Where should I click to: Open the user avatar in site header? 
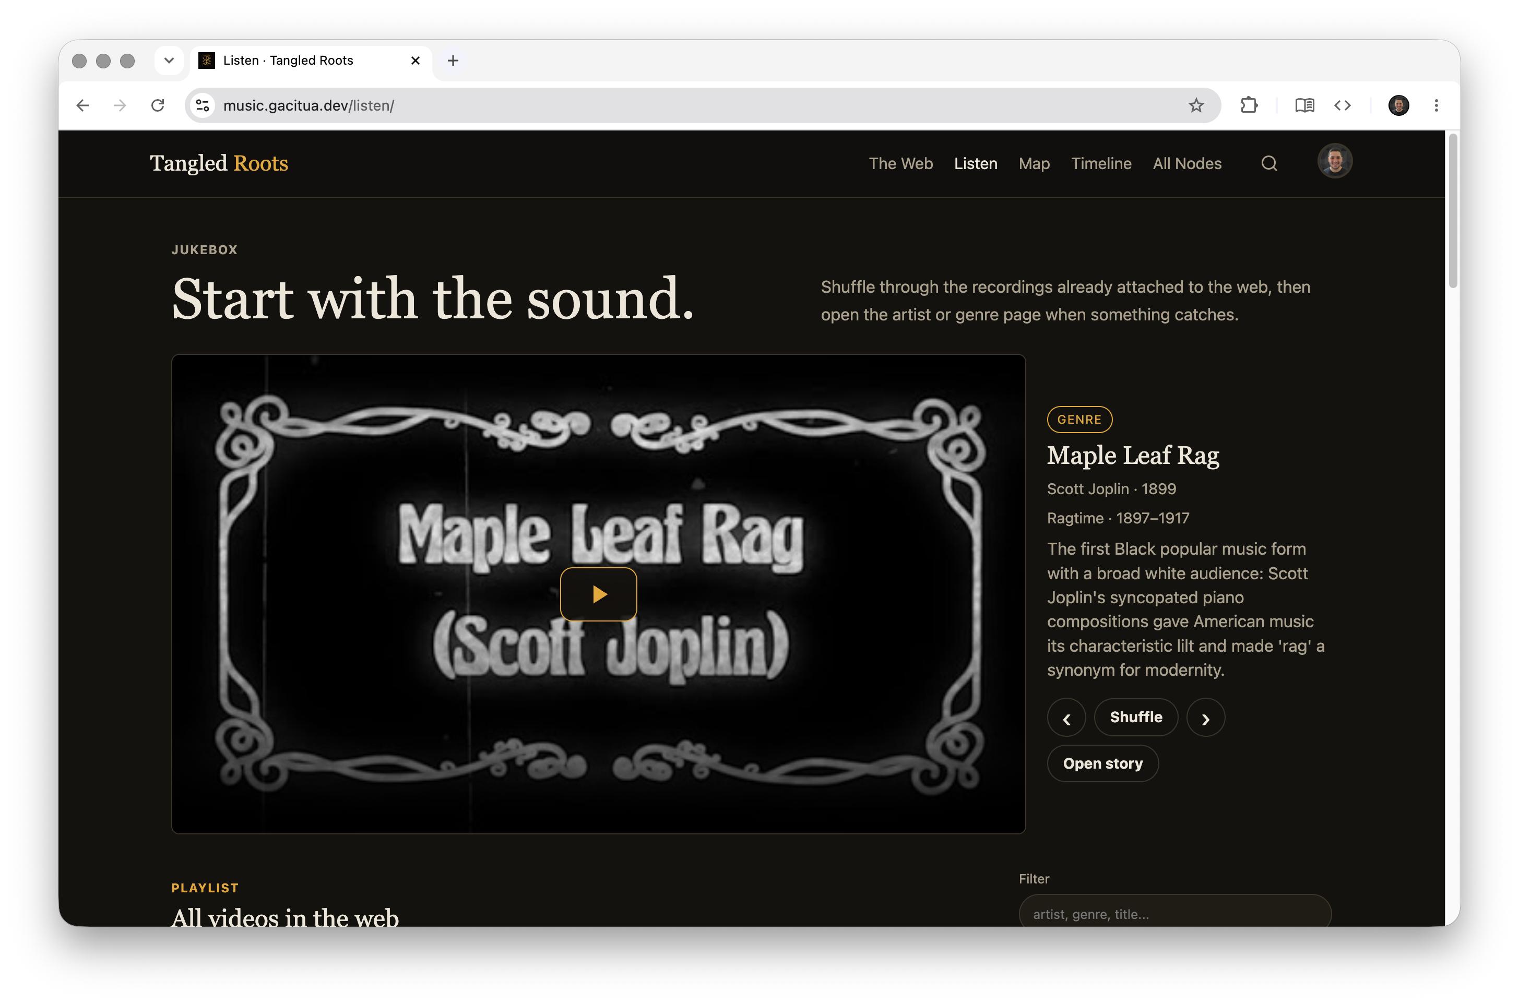1335,161
